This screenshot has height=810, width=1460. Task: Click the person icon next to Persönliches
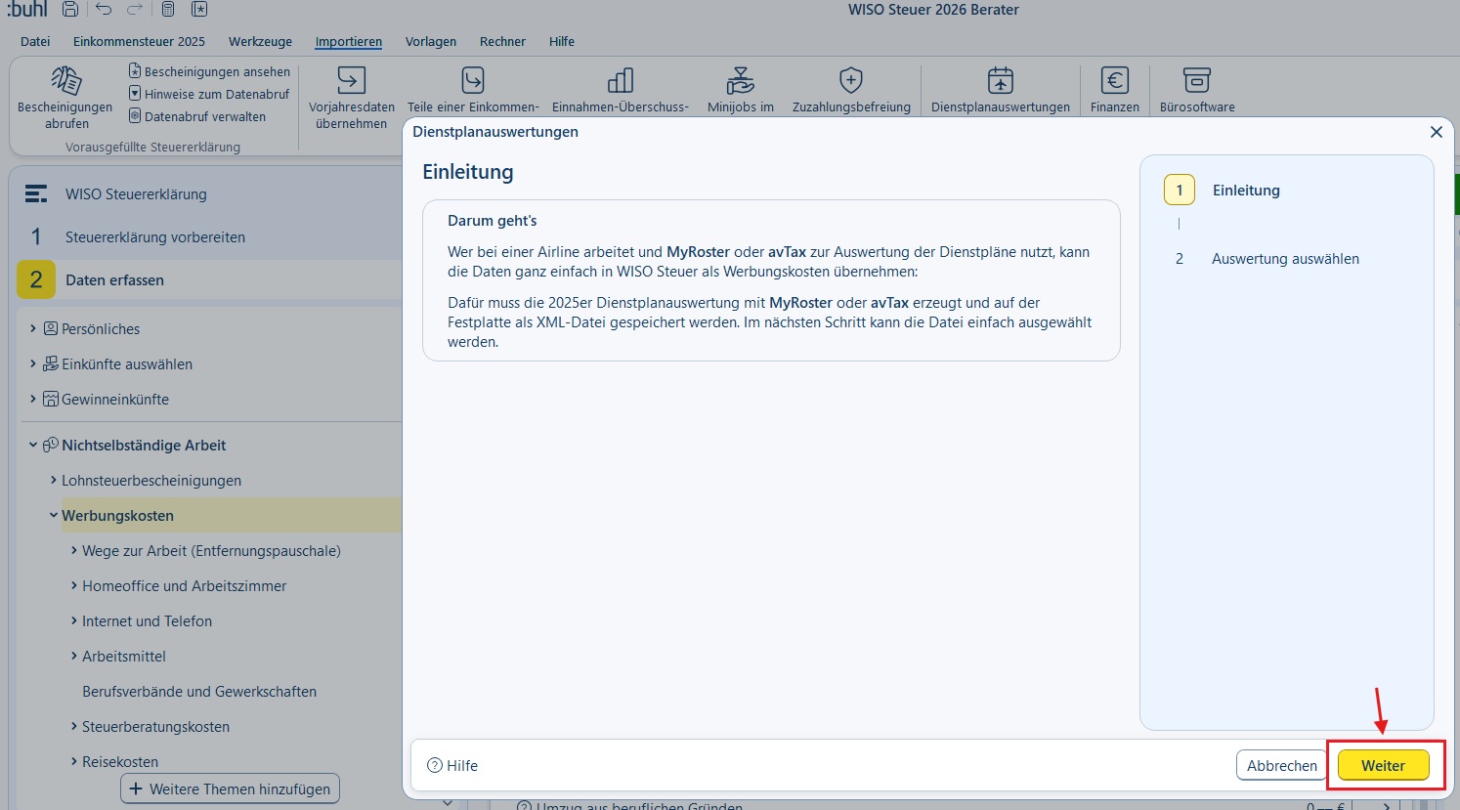click(x=51, y=328)
